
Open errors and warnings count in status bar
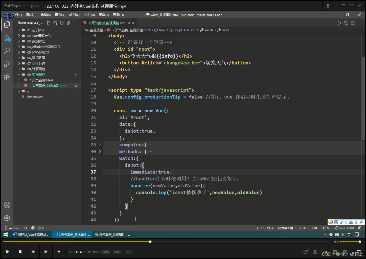pyautogui.click(x=38, y=228)
